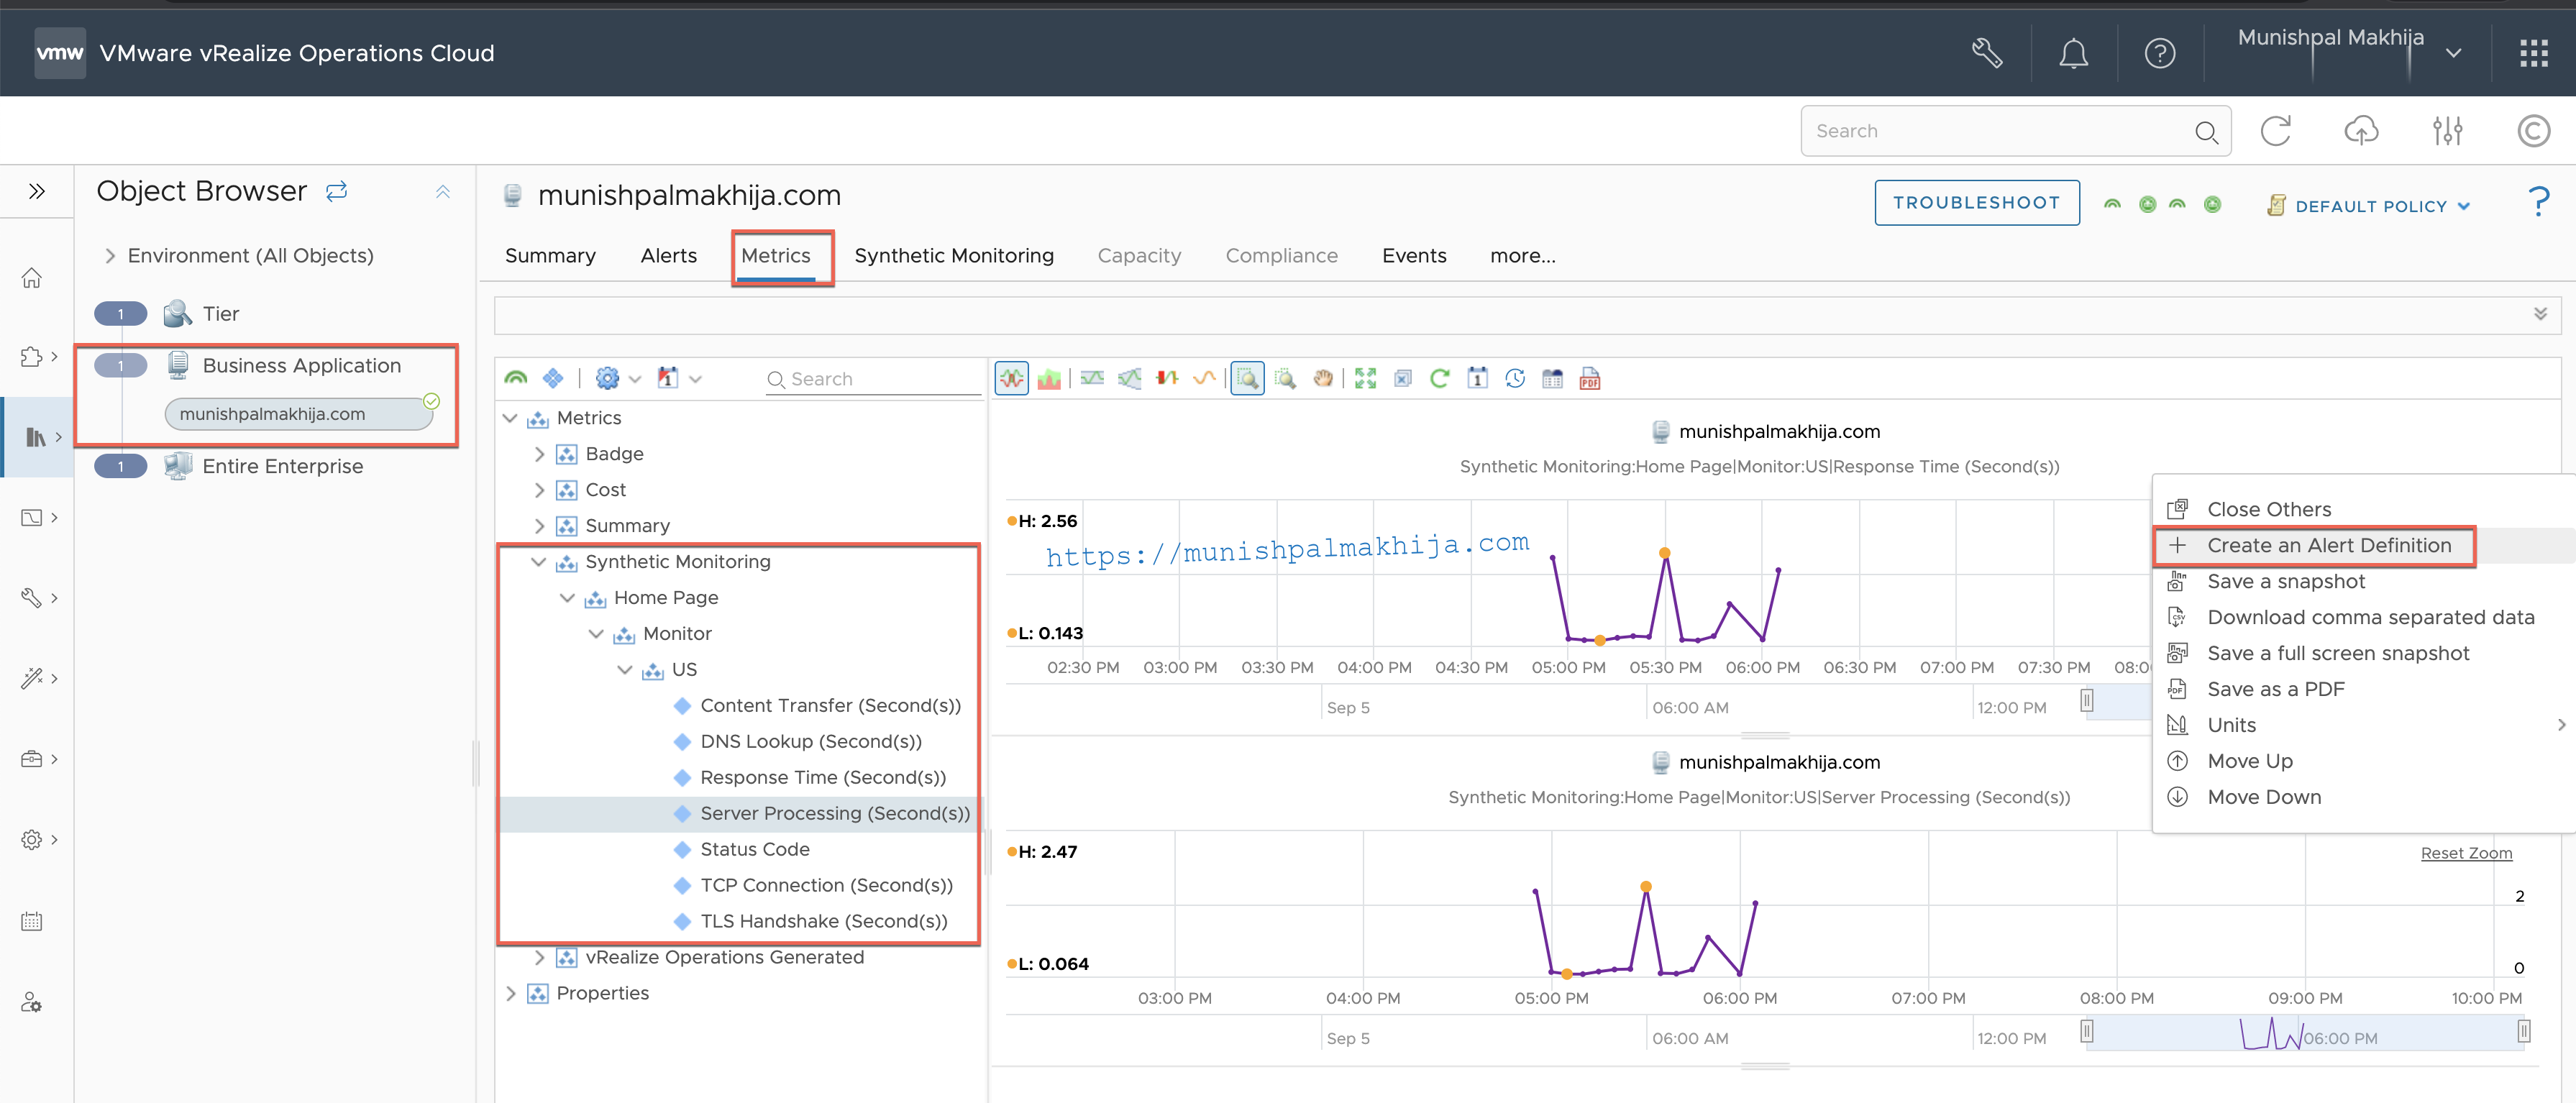Go to Home in left sidebar
This screenshot has height=1103, width=2576.
[x=32, y=277]
